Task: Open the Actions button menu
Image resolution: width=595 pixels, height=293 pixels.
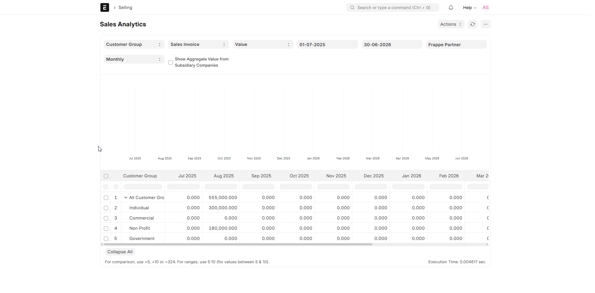Action: coord(451,24)
